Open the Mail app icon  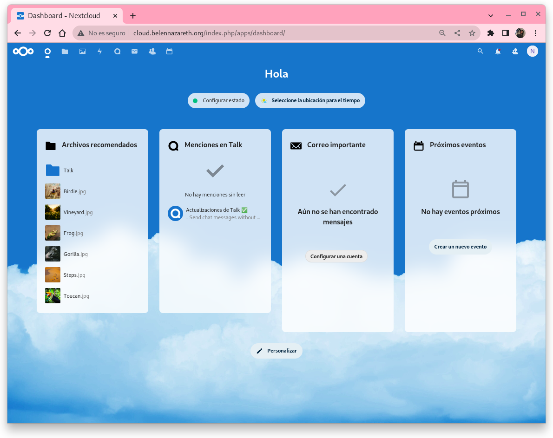coord(134,52)
